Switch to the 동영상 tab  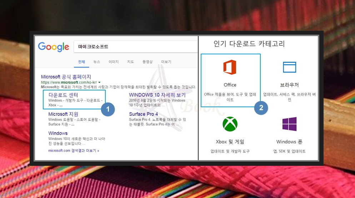coord(147,62)
